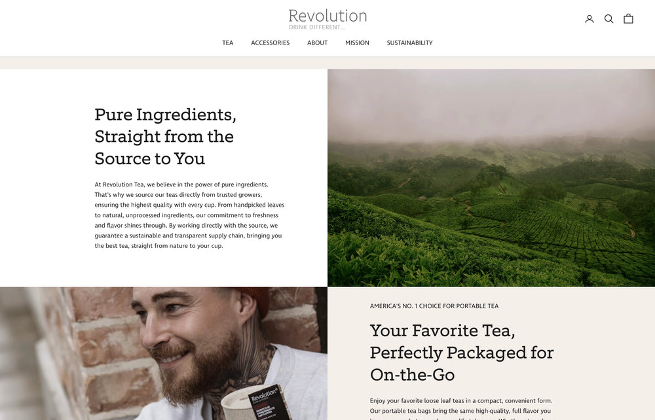Click the beige banner strip below the navigation
The height and width of the screenshot is (420, 655).
pyautogui.click(x=327, y=63)
